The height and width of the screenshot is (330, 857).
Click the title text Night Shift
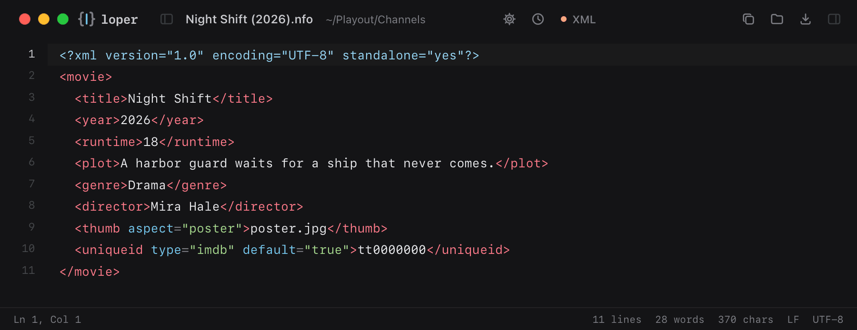click(x=170, y=98)
